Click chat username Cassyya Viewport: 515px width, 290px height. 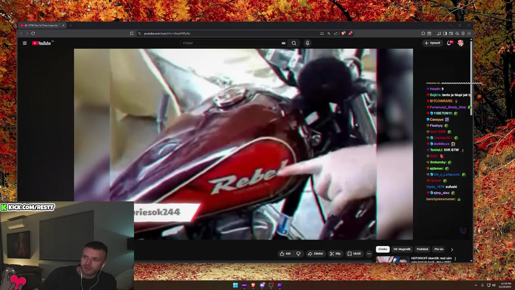(x=437, y=120)
